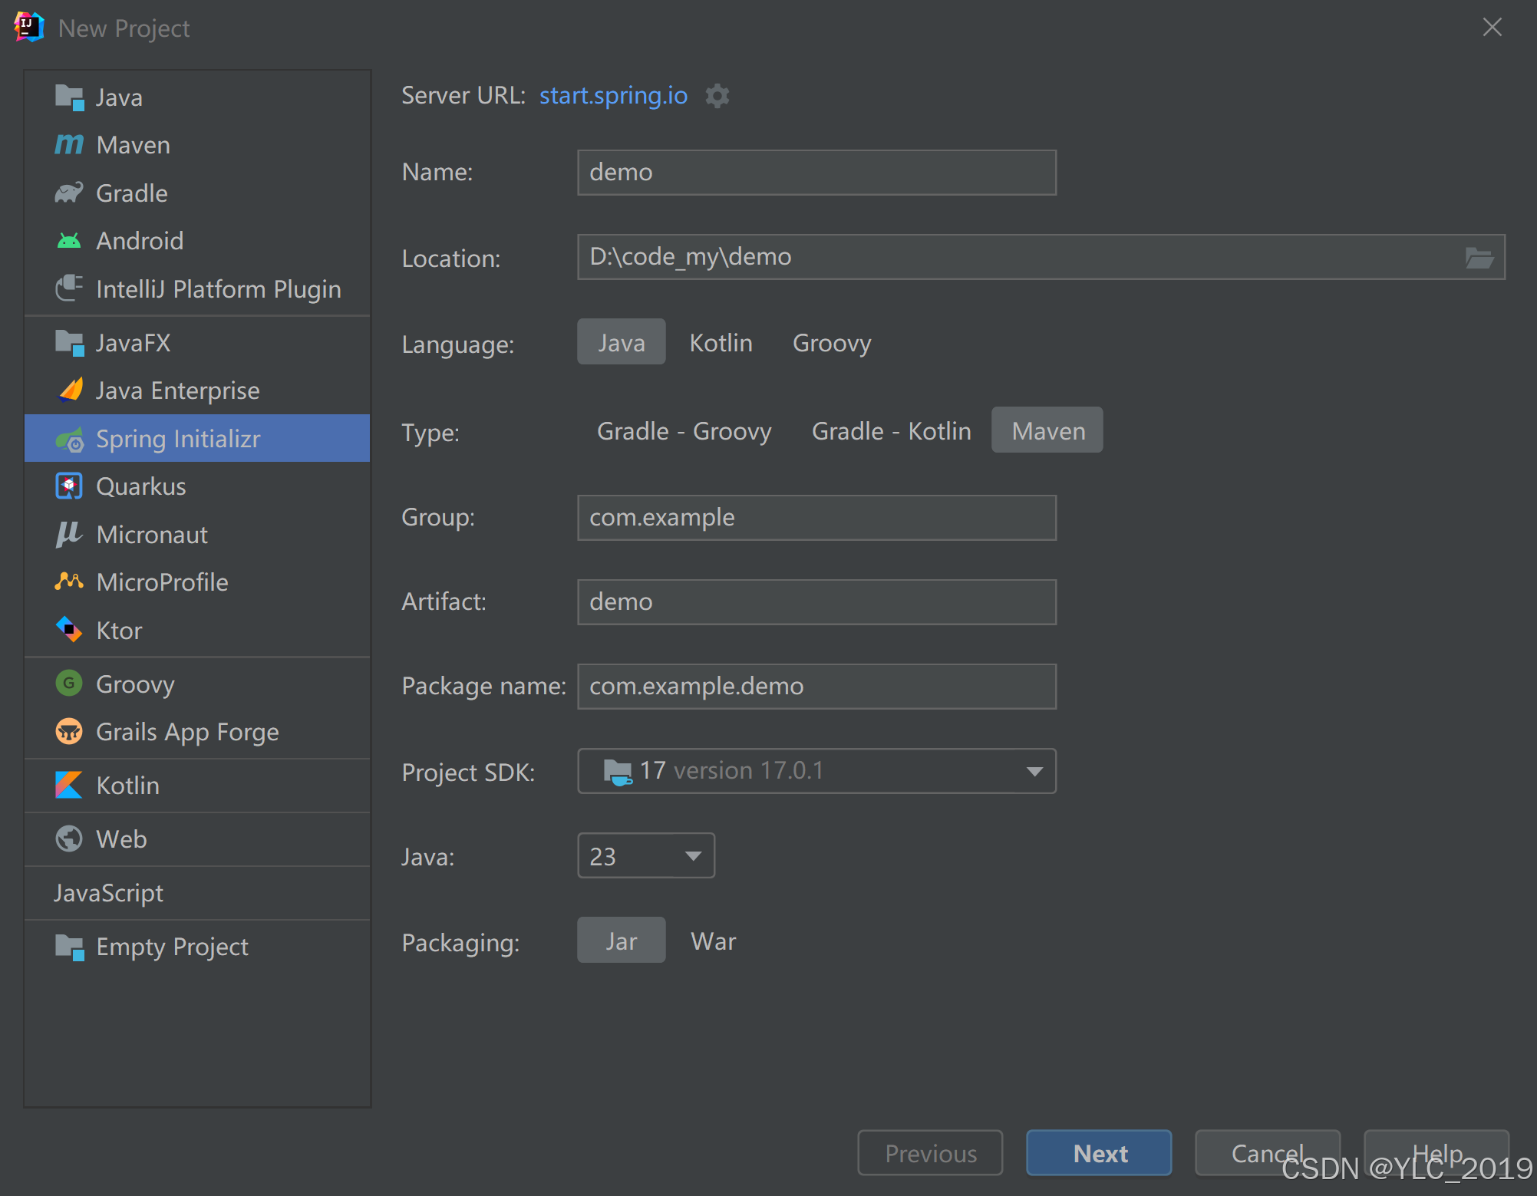Switch Packaging to War
The width and height of the screenshot is (1537, 1196).
(713, 941)
